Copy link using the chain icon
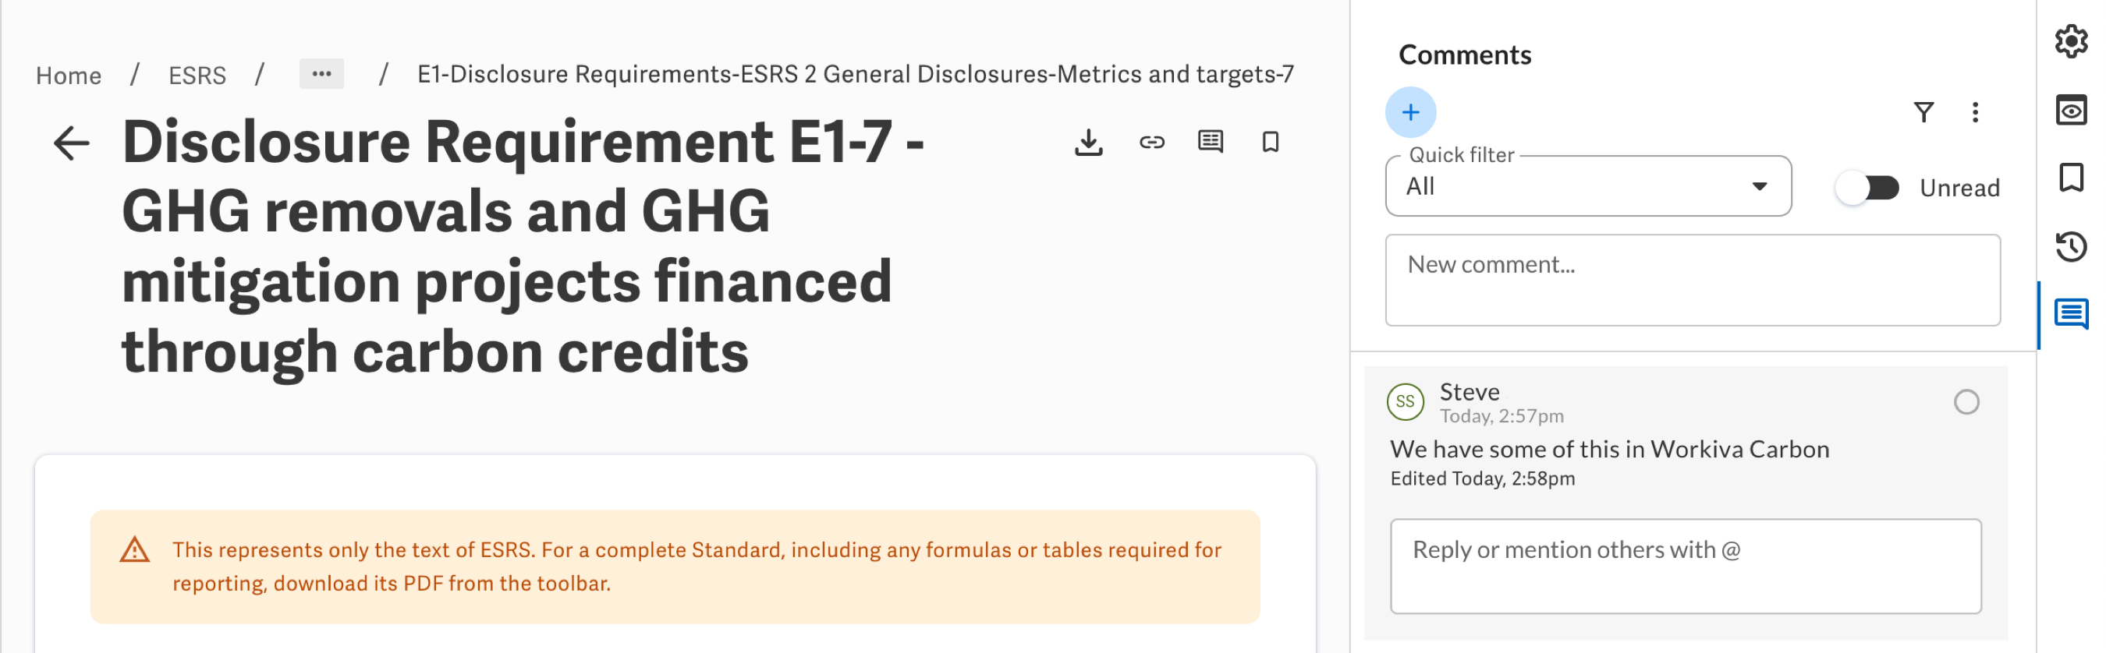The width and height of the screenshot is (2106, 653). pyautogui.click(x=1152, y=143)
